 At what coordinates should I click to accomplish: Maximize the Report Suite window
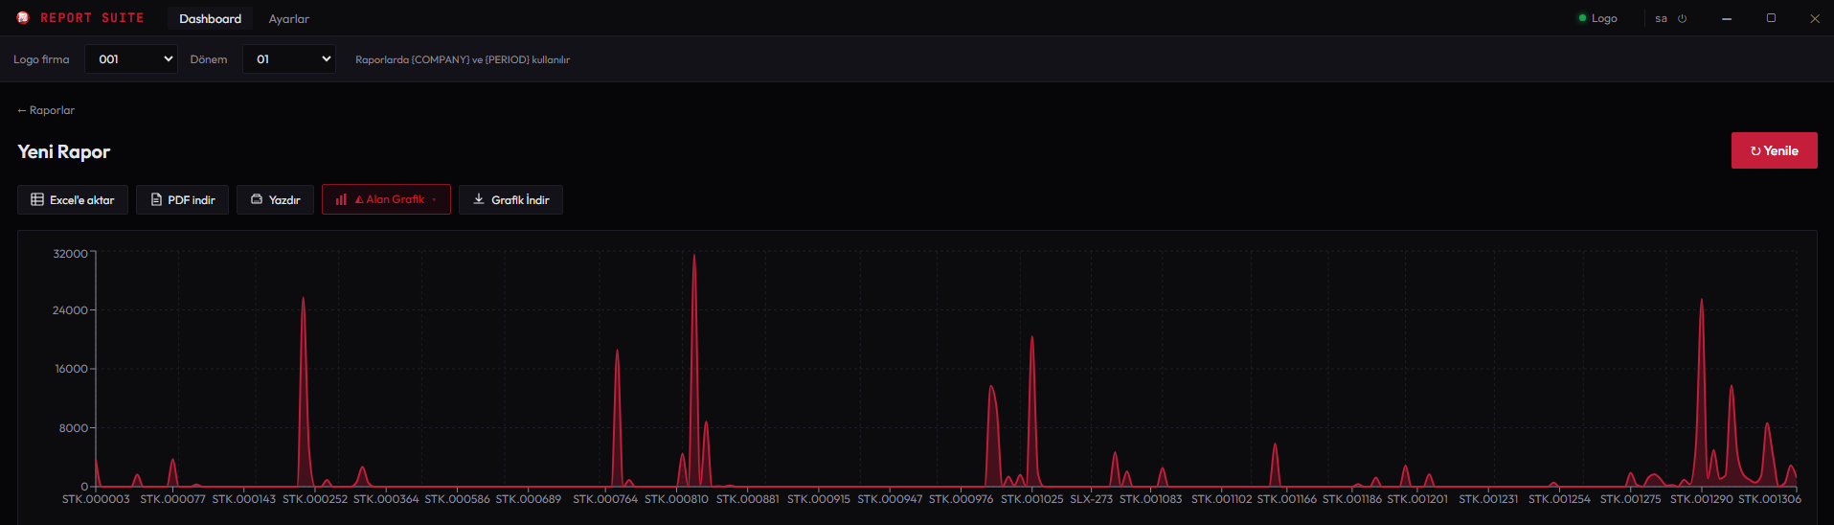click(1771, 18)
